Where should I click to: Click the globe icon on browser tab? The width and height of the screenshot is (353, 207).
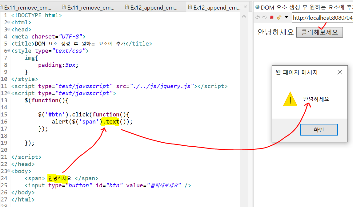coord(257,7)
